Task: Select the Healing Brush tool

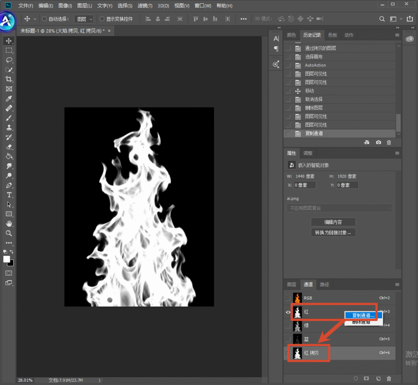Action: click(9, 108)
